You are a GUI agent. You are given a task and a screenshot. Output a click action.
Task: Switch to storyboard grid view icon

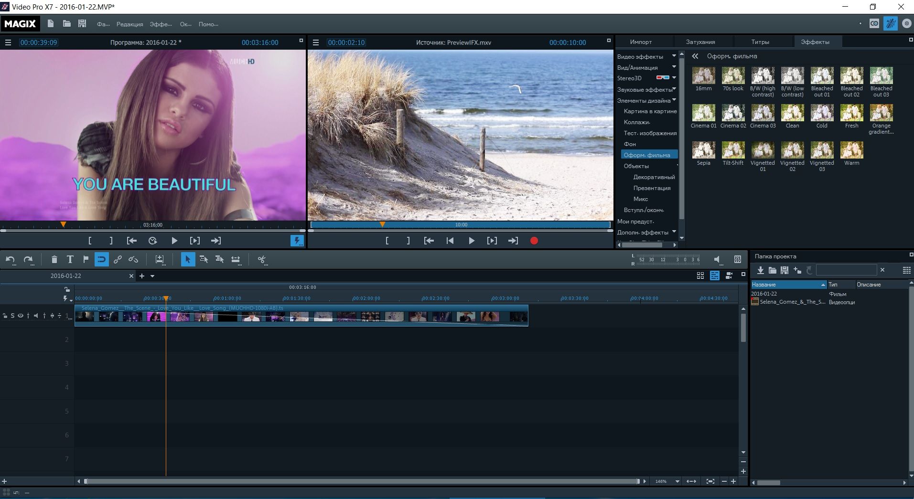(700, 276)
